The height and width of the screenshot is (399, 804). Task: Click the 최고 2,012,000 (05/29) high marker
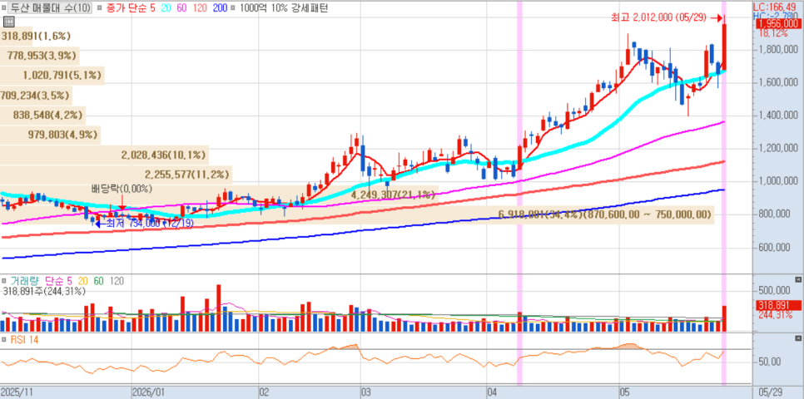click(666, 18)
